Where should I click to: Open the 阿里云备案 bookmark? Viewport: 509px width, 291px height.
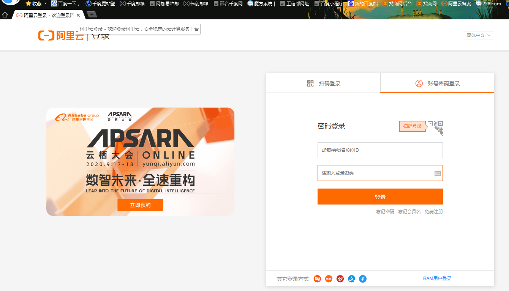456,3
